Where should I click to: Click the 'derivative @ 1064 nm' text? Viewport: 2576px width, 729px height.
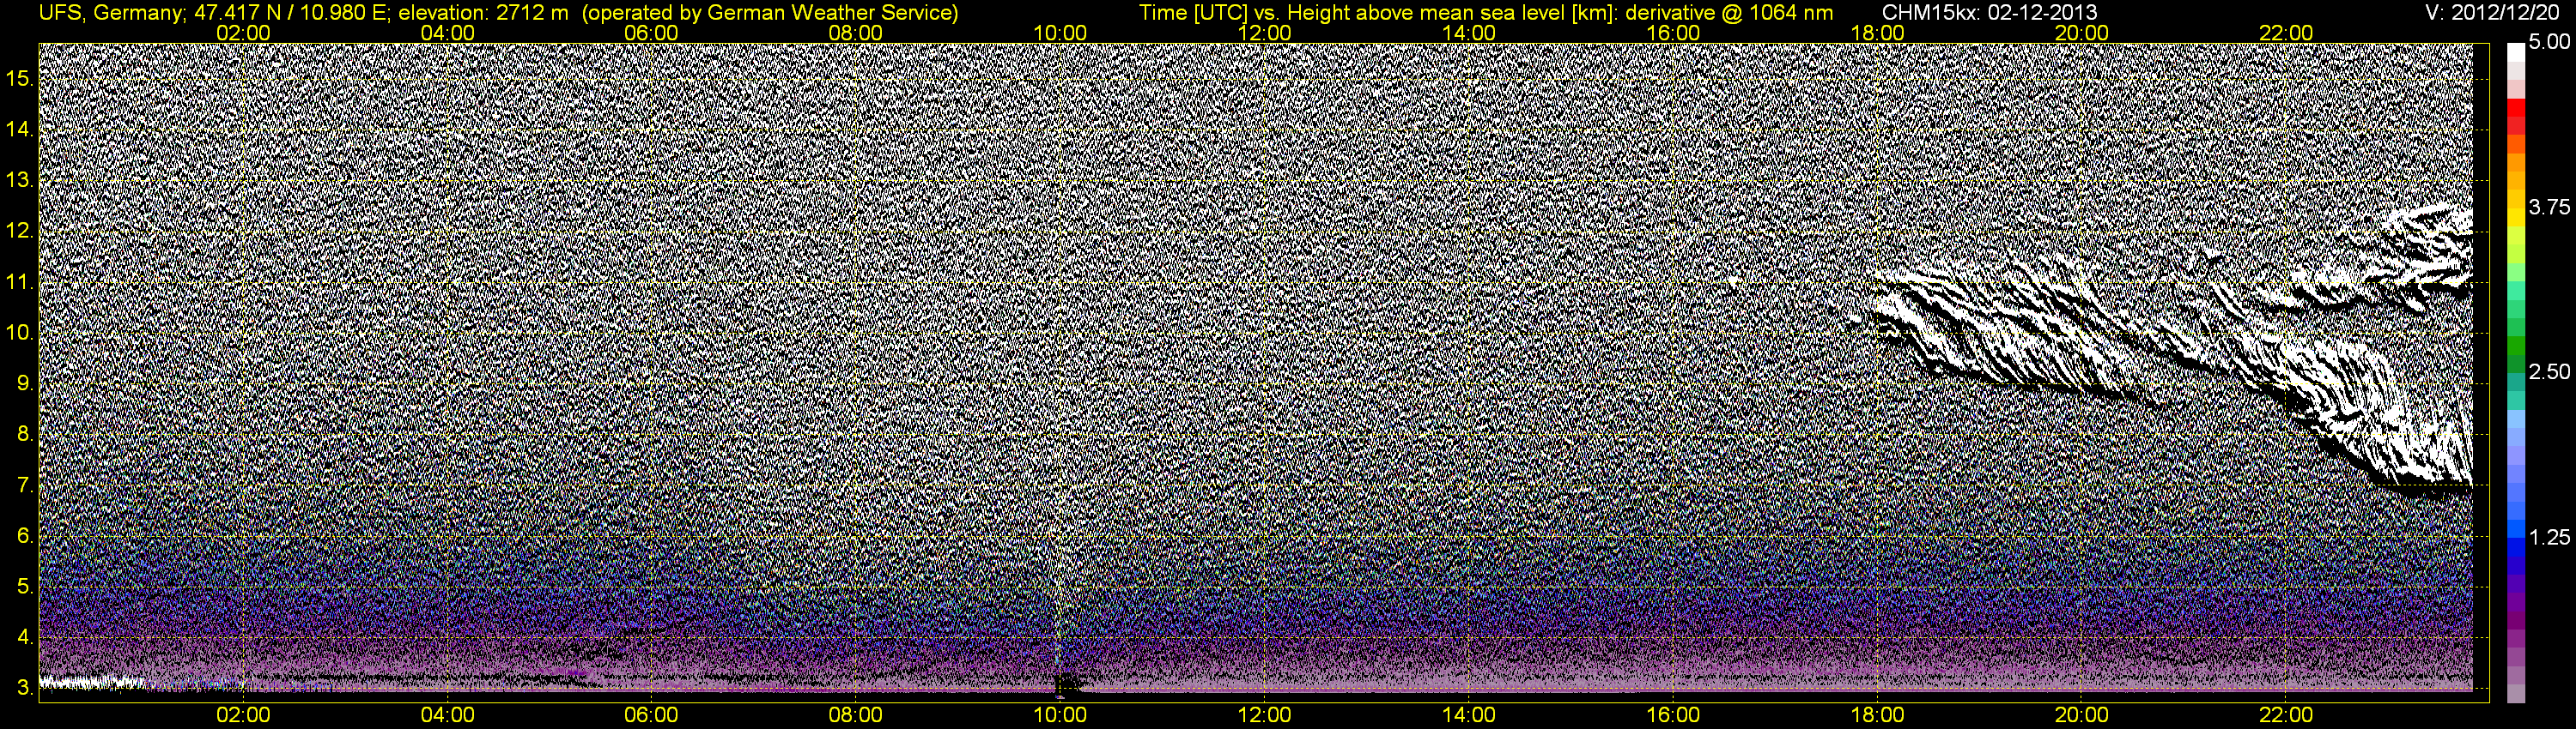[1730, 12]
